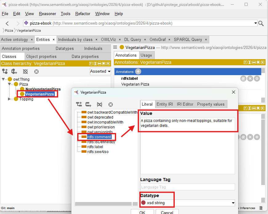This screenshot has height=214, width=268.
Task: Open the Data properties tab
Action: [x=85, y=56]
